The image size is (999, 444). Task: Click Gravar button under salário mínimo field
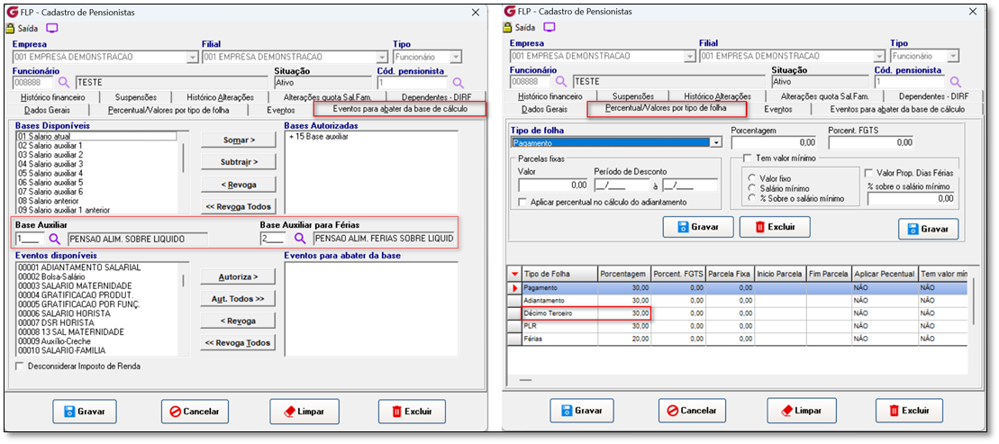[928, 230]
